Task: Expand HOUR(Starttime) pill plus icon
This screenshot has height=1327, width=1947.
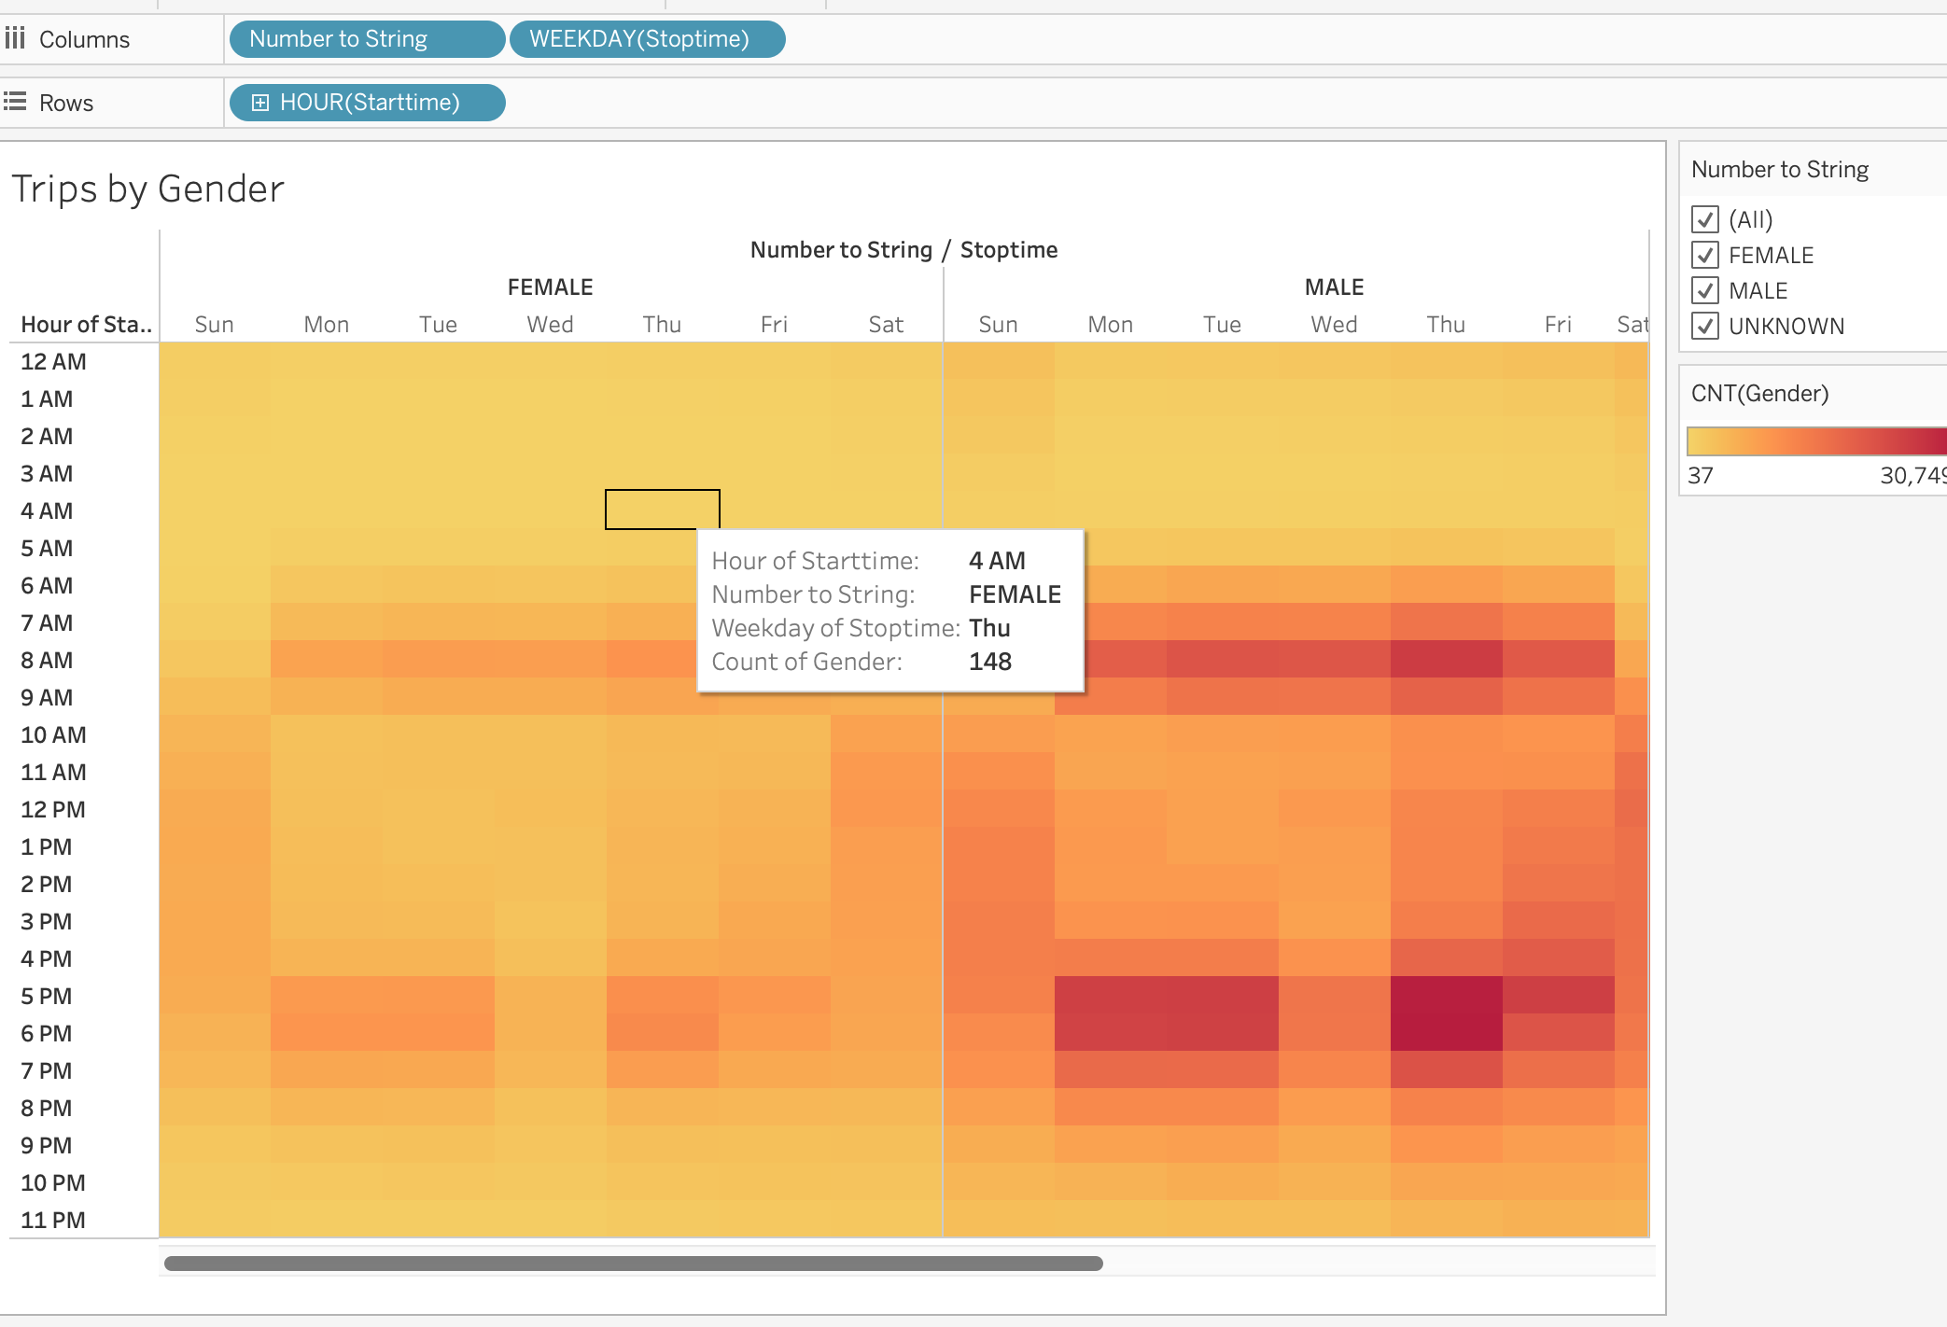Action: [x=260, y=103]
